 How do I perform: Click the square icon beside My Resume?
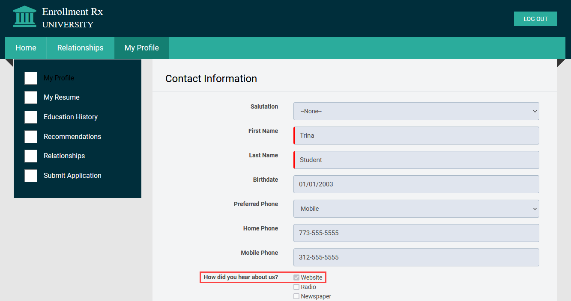click(x=31, y=97)
